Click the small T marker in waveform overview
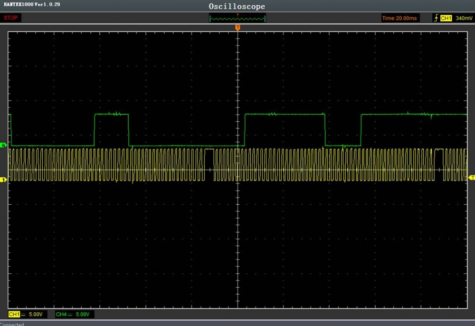The width and height of the screenshot is (475, 326). [237, 15]
